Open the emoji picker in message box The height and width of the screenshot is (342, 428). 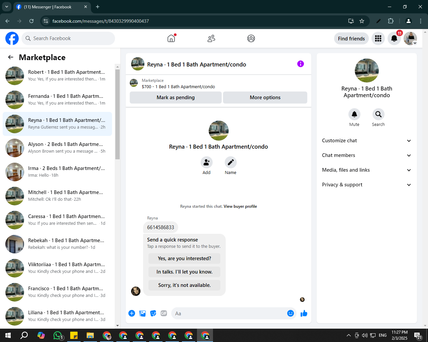pyautogui.click(x=291, y=313)
